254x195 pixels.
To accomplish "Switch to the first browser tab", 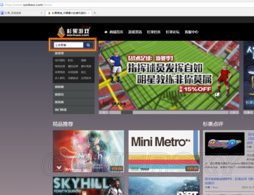I will pos(22,13).
